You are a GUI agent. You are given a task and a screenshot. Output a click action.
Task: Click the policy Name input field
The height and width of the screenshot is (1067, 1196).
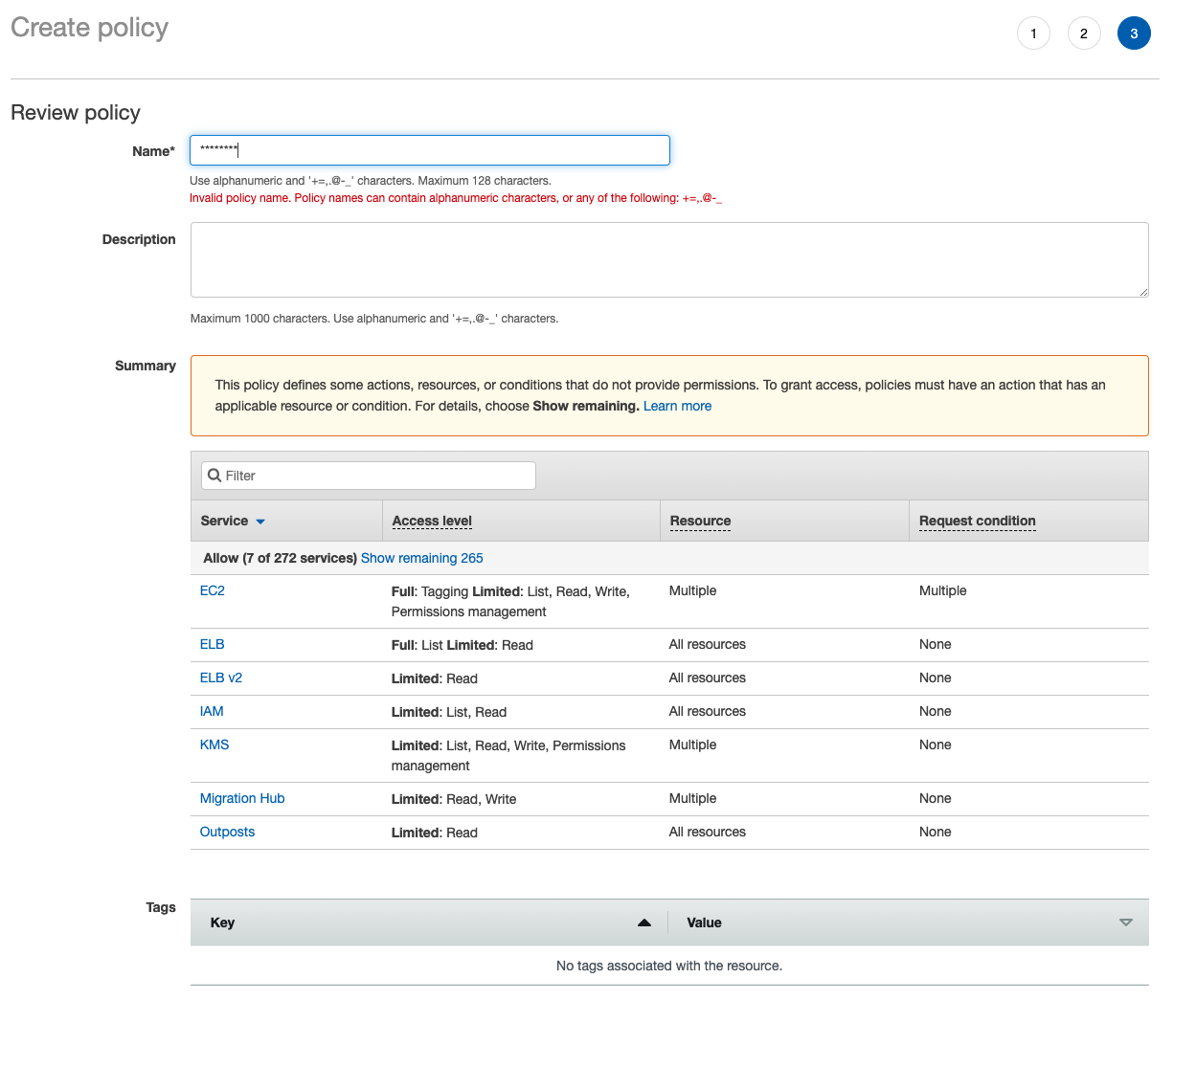click(429, 150)
